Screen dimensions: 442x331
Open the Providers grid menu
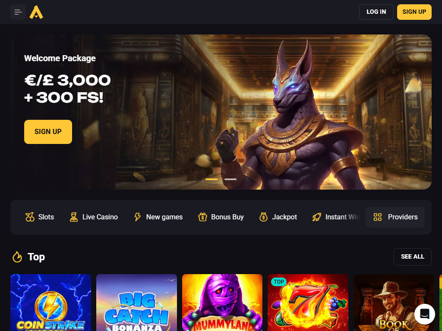395,217
